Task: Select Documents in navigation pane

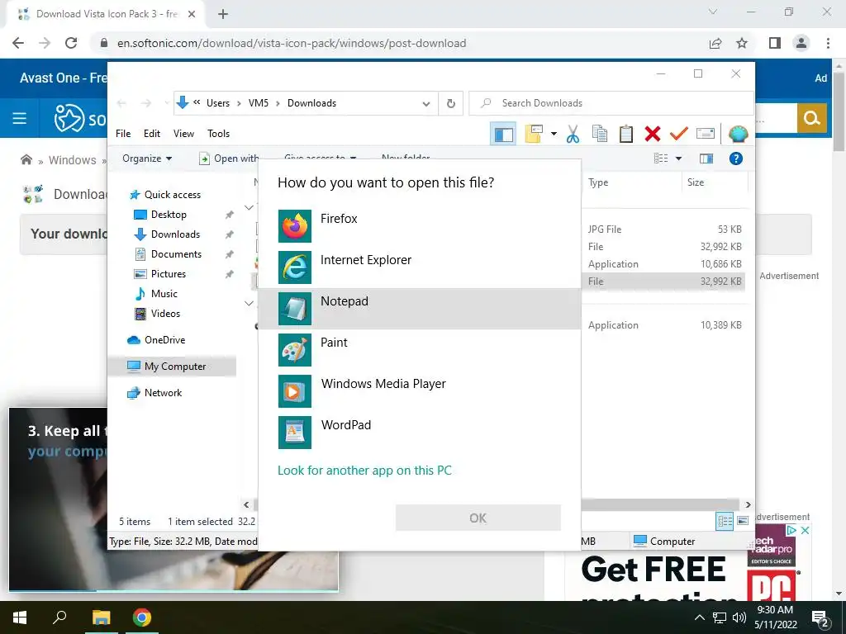Action: [x=176, y=254]
